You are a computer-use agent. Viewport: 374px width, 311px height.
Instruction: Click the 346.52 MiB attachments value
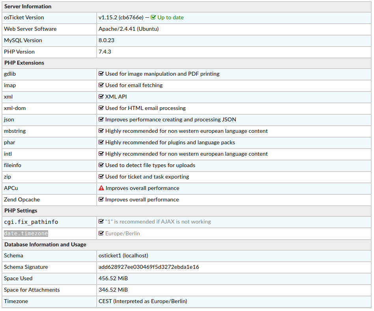tap(113, 290)
